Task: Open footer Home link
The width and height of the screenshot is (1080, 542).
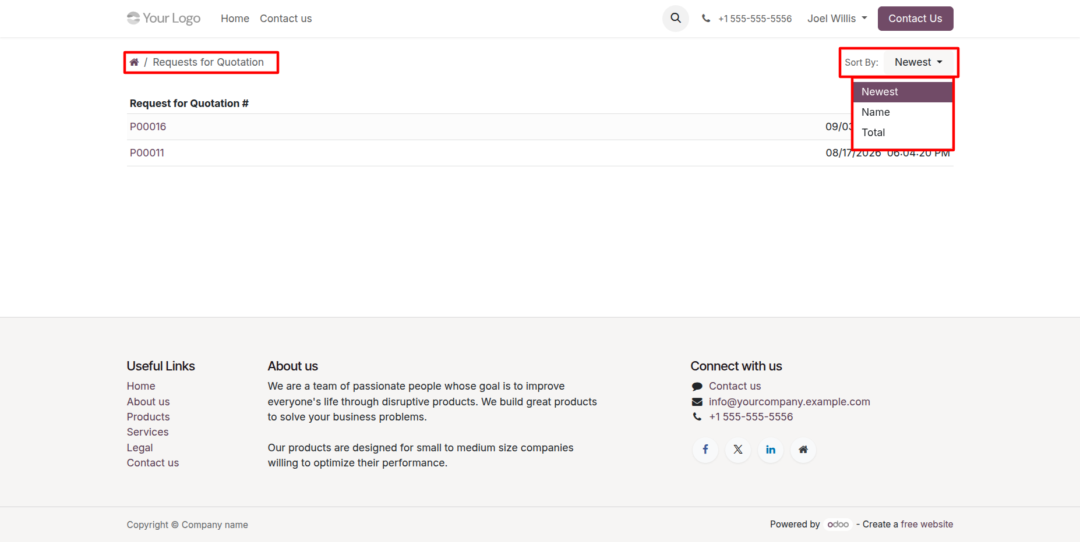Action: point(141,386)
